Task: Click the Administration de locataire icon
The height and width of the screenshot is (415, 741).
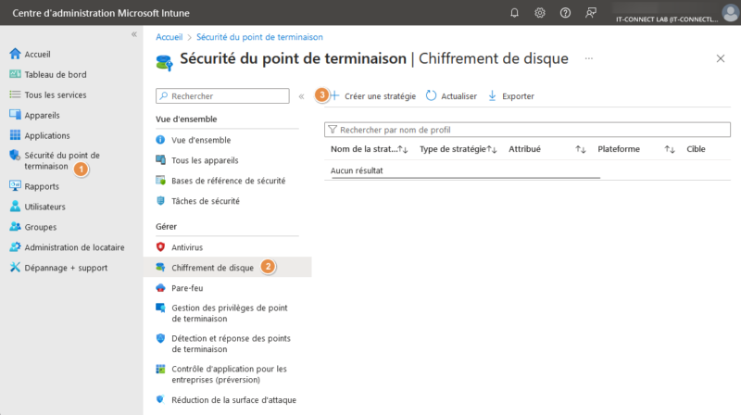Action: click(15, 246)
